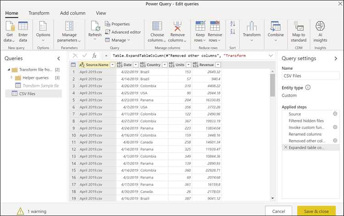344x216 pixels.
Task: Select the Filtered hidden files step
Action: click(x=306, y=121)
